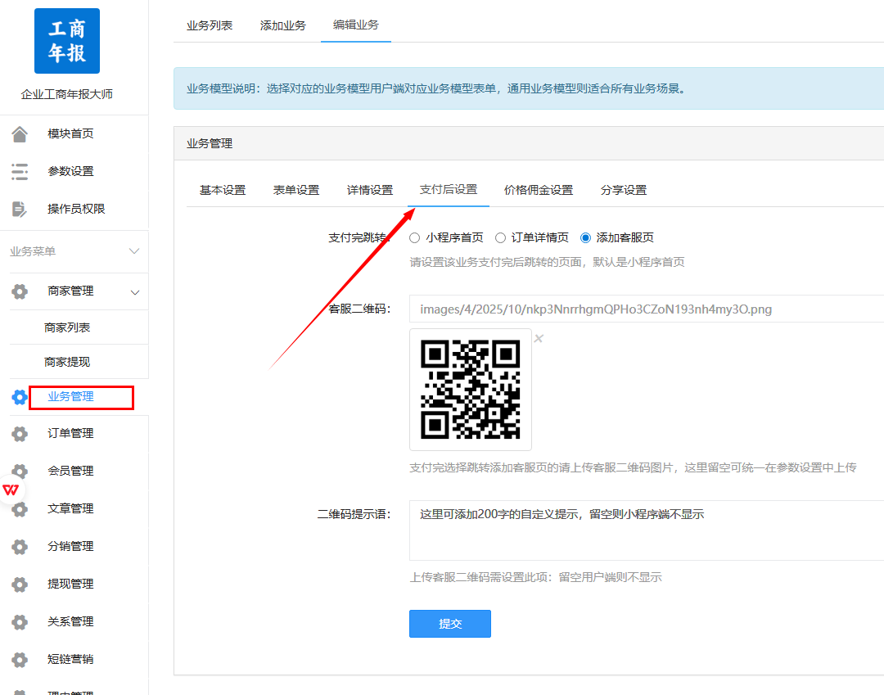This screenshot has width=884, height=695.
Task: Open 商家提现 in sidebar
Action: coord(67,362)
